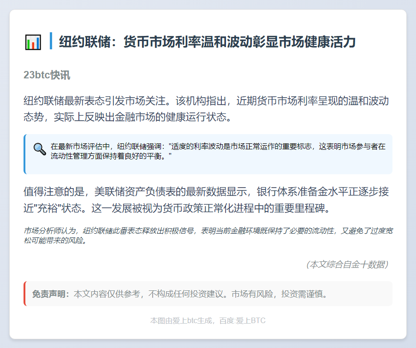Collapse the market analyst opinion paragraph
This screenshot has height=348, width=416.
pos(208,236)
